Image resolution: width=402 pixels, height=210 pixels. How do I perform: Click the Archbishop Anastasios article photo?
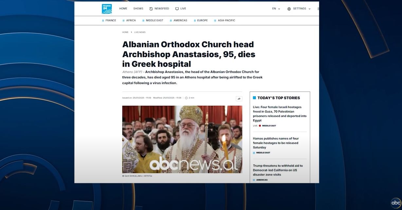point(182,139)
